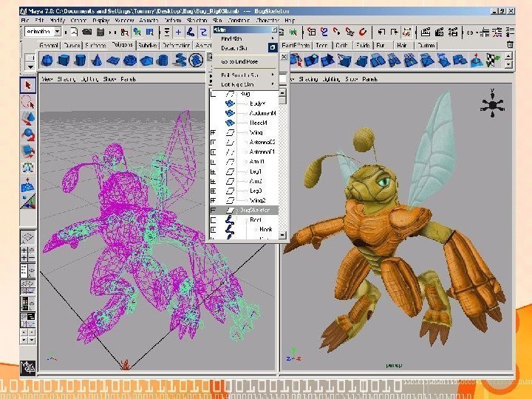Activate the Move tool in toolbox
The width and height of the screenshot is (532, 399).
(28, 118)
